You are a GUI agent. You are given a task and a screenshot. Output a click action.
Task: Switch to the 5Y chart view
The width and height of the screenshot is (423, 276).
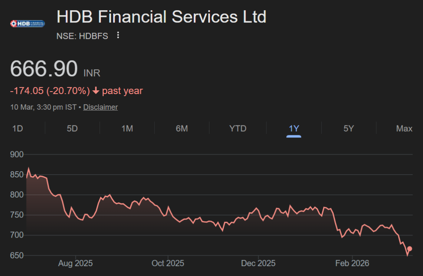pos(349,128)
